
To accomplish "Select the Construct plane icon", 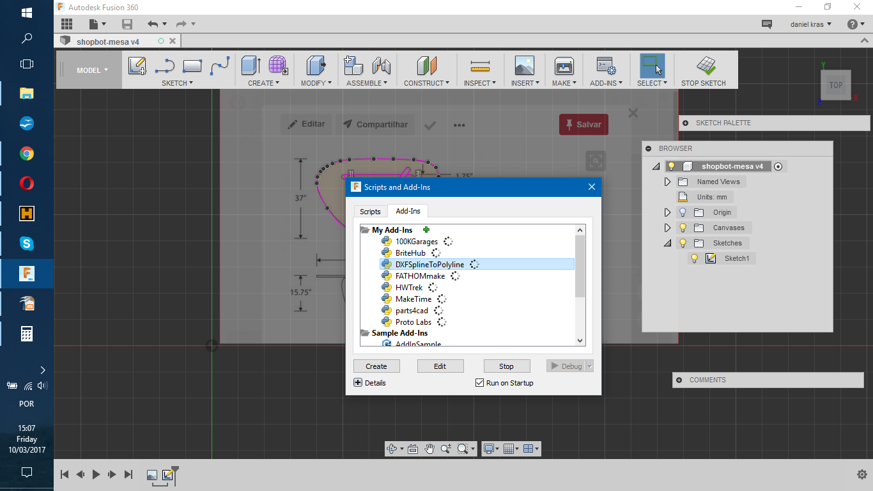I will point(426,65).
